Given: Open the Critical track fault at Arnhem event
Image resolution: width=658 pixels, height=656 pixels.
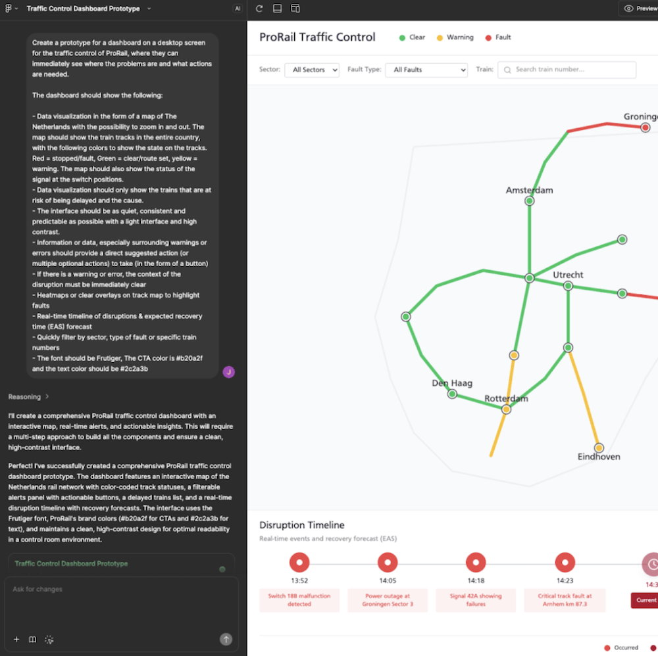Looking at the screenshot, I should click(x=565, y=600).
